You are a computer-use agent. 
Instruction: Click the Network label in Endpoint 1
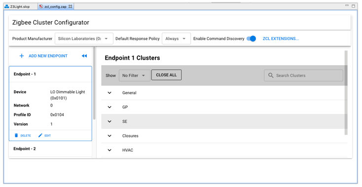[22, 105]
